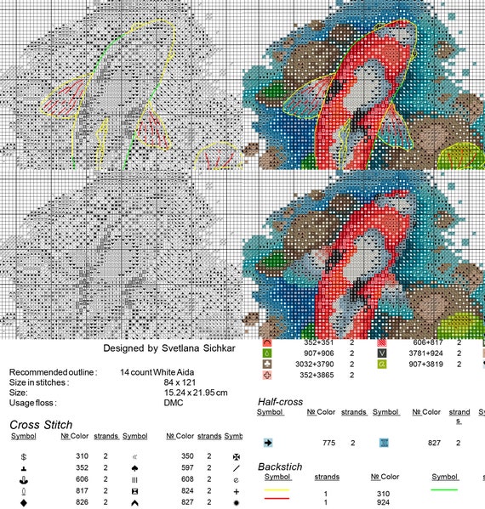Select the three vertical bars symbol for 608
The image size is (485, 509).
[135, 480]
